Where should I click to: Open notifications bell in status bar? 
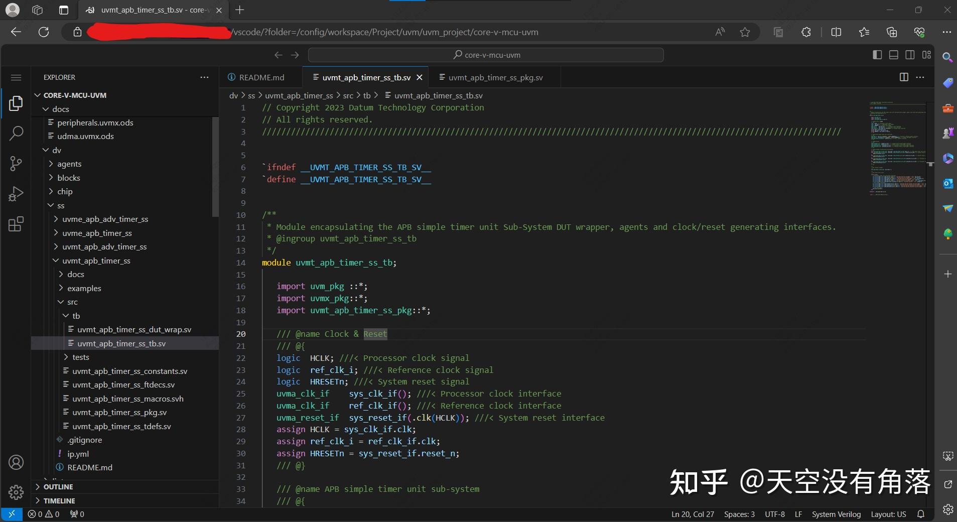pos(921,514)
